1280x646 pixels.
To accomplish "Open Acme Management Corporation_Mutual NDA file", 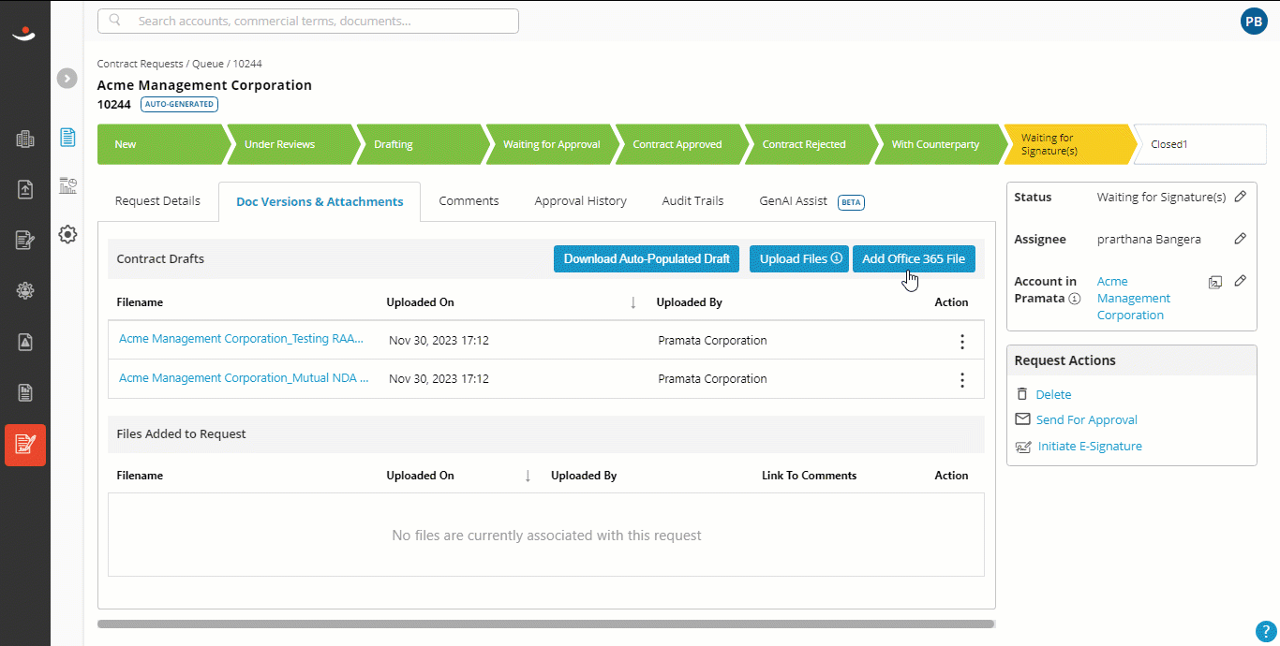I will [x=244, y=379].
